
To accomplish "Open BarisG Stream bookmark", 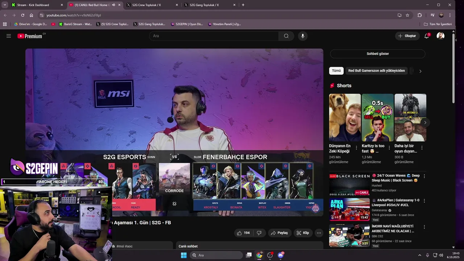I will pyautogui.click(x=75, y=24).
